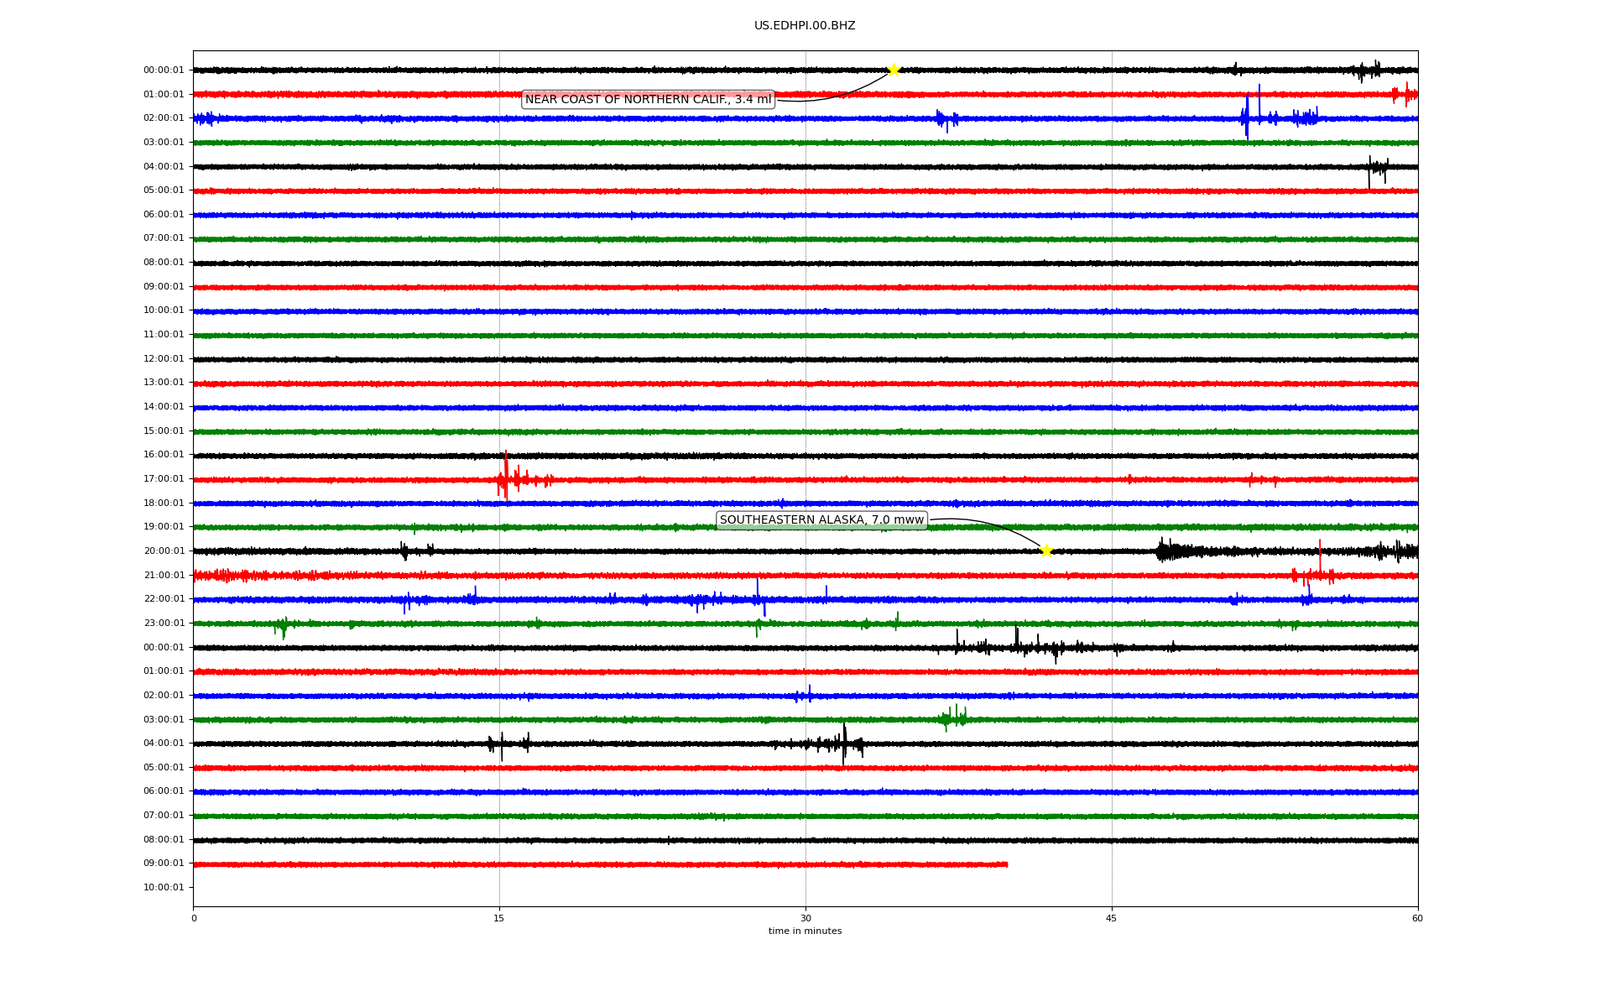Click the 10:00:01 label at the bottom
Viewport: 1611px width, 1007px height.
pos(164,888)
